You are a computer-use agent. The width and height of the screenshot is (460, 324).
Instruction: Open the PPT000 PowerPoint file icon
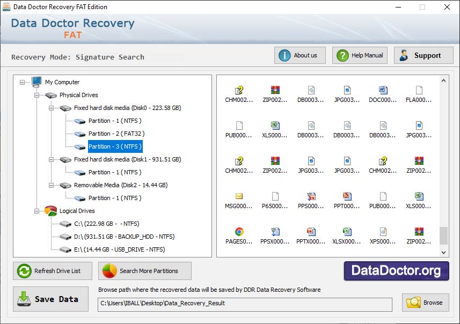coord(346,196)
